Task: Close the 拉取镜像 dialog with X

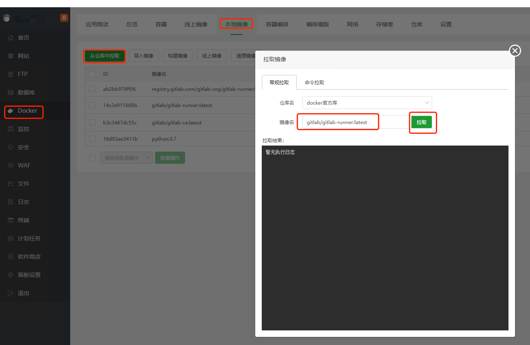Action: [515, 51]
